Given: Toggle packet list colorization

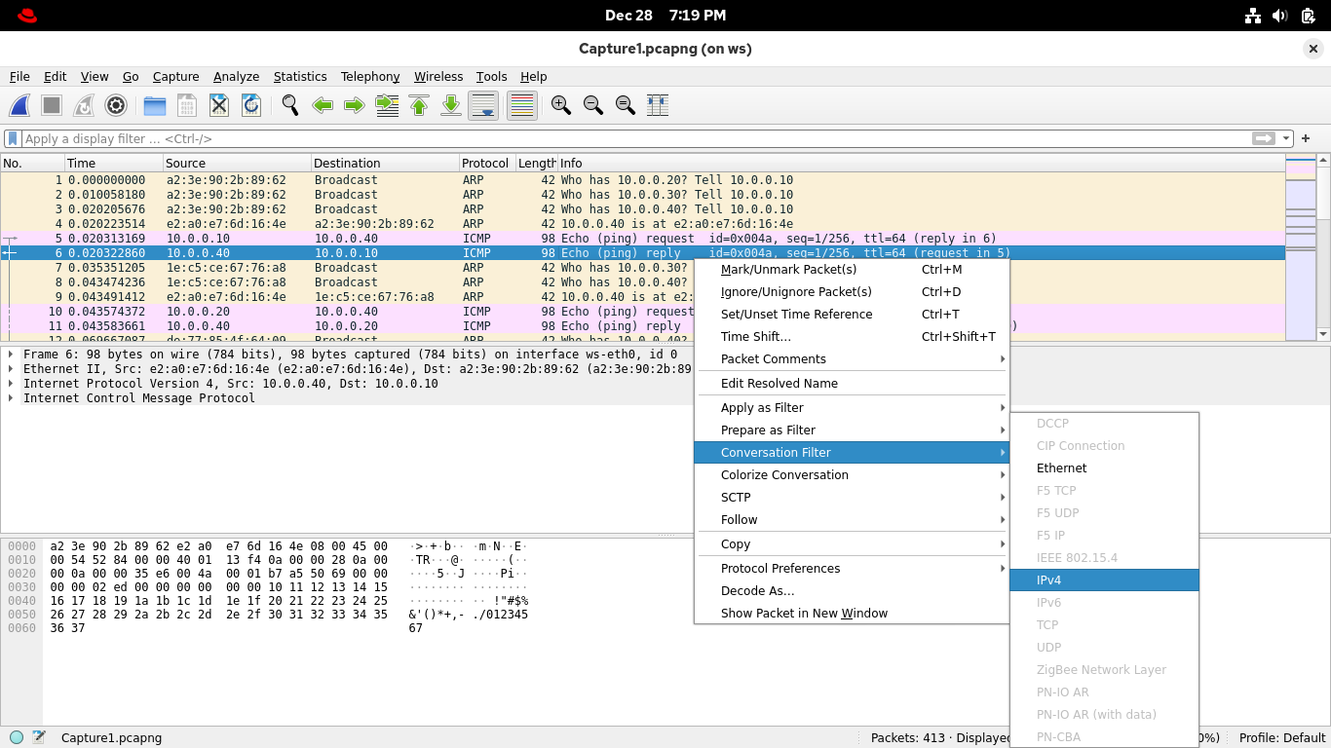Looking at the screenshot, I should tap(522, 105).
